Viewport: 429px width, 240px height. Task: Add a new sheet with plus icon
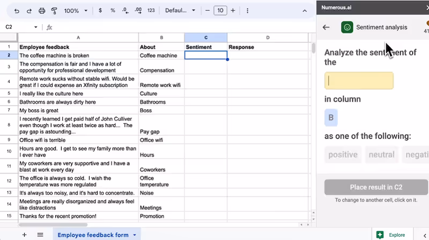(x=24, y=235)
